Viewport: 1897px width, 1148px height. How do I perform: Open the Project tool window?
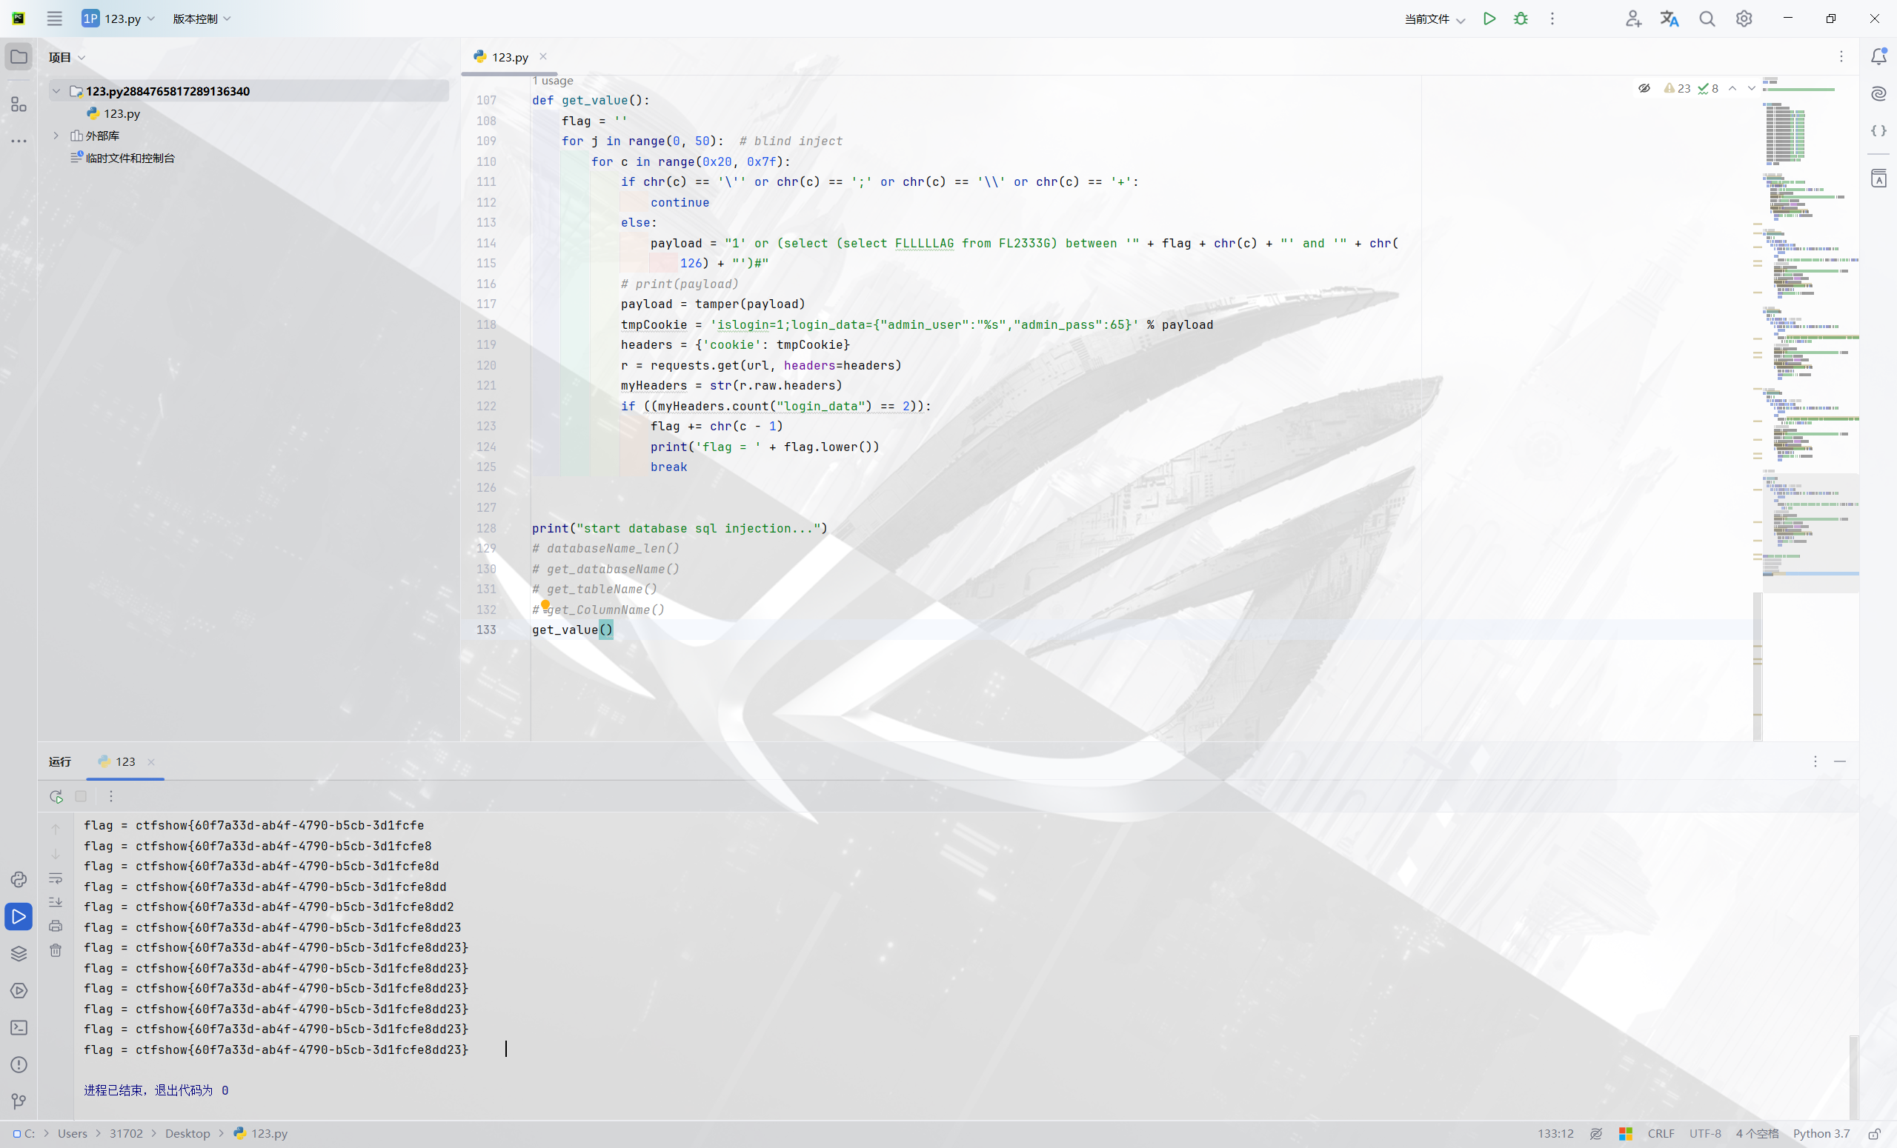pos(19,57)
